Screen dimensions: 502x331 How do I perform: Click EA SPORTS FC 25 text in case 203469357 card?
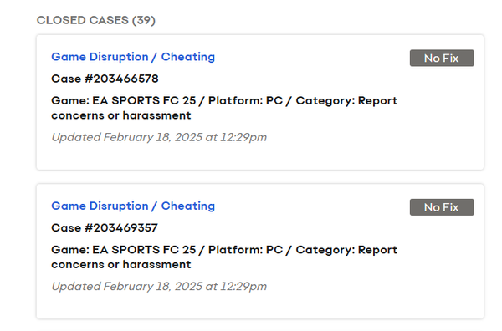coord(144,250)
